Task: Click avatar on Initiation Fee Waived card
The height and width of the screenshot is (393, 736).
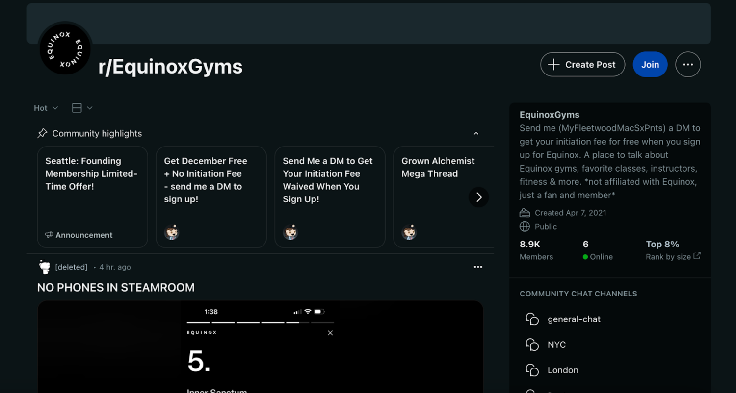Action: [x=290, y=232]
